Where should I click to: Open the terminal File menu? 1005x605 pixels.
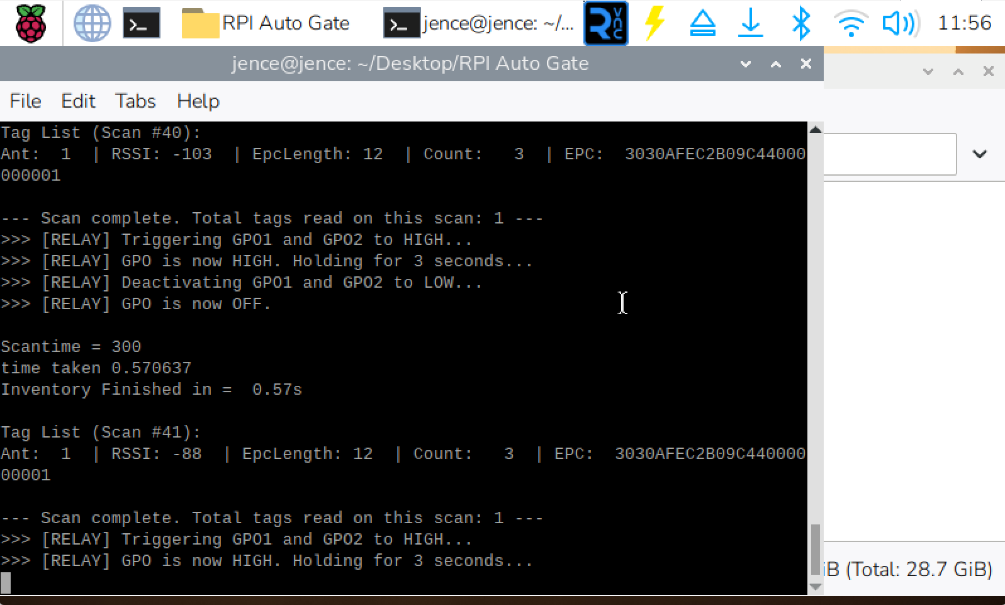26,101
